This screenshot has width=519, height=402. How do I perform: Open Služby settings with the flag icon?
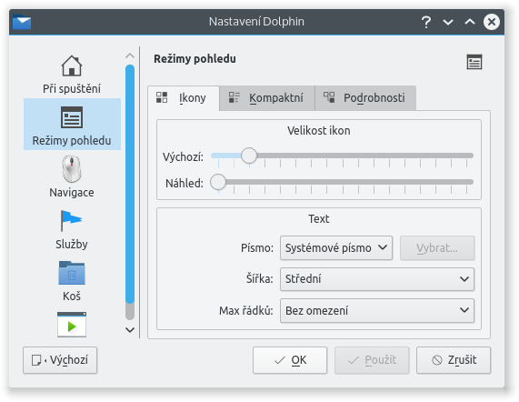click(x=72, y=229)
